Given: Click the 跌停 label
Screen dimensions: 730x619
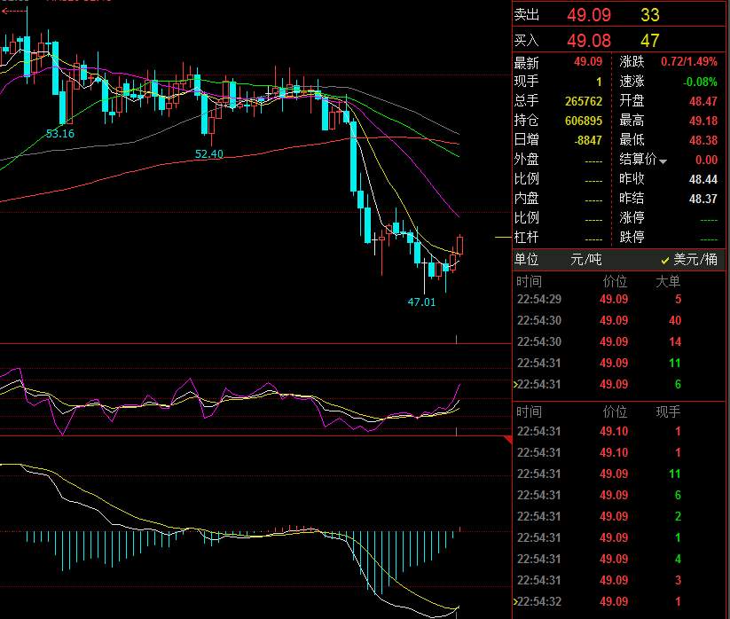Looking at the screenshot, I should pyautogui.click(x=632, y=238).
